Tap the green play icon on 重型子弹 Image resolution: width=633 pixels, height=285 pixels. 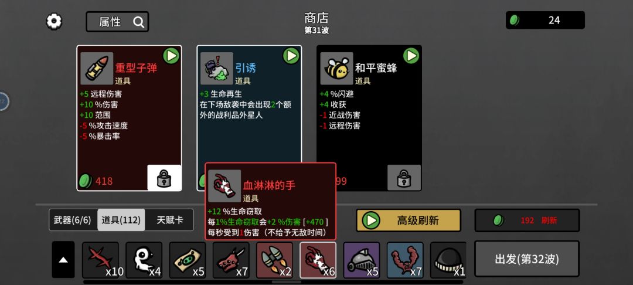click(171, 56)
